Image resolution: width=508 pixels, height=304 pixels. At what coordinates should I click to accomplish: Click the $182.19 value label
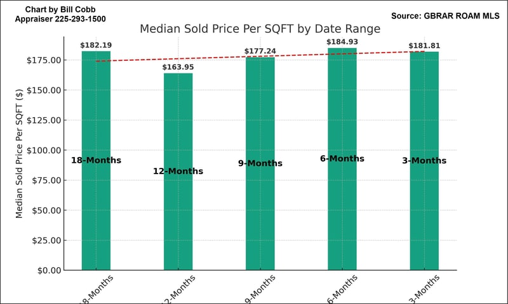(x=96, y=46)
